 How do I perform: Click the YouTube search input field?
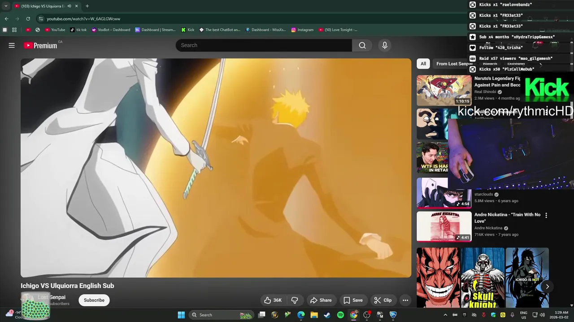tap(264, 45)
